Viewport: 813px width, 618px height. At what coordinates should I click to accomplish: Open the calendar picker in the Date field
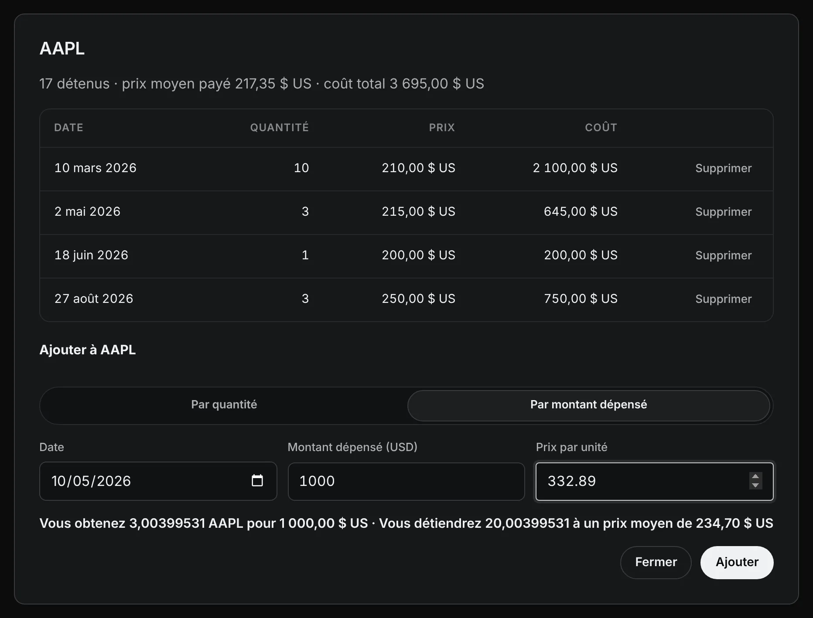257,481
